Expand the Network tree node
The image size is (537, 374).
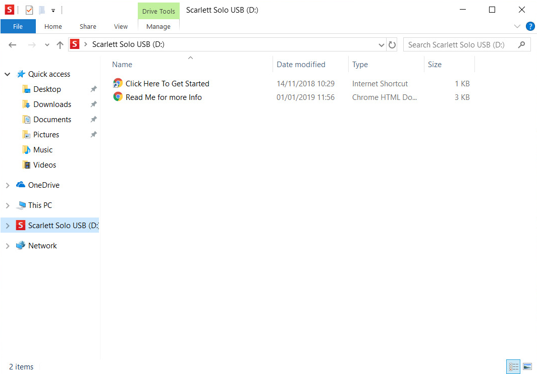pos(8,246)
